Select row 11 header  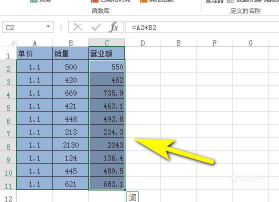pyautogui.click(x=8, y=183)
